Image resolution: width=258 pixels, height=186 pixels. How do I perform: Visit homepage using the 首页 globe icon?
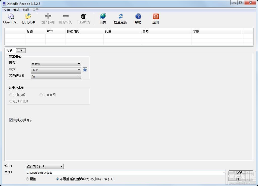coord(103,18)
